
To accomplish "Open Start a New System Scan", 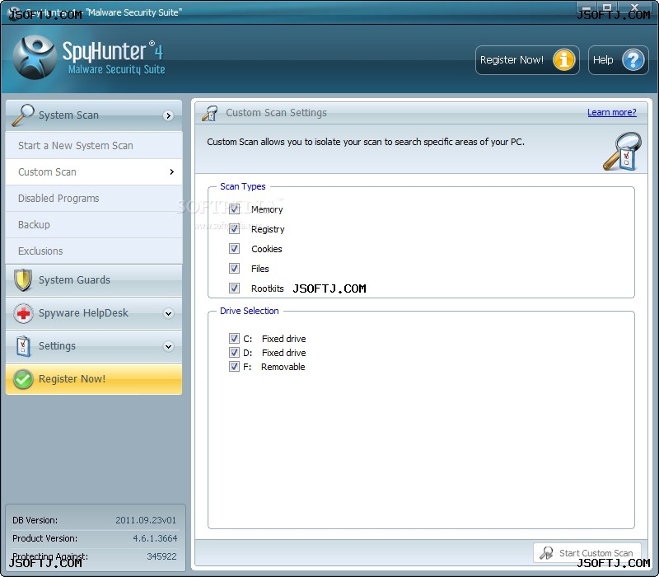I will coord(94,146).
